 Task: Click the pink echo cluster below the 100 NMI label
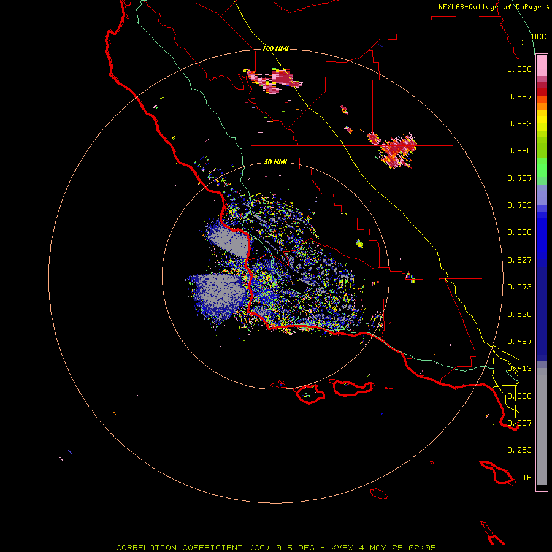[274, 80]
